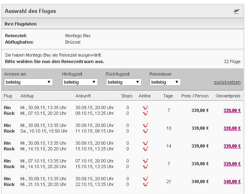Open the Hinflugzeit dropdown
Screen dimensions: 248x194
click(x=80, y=82)
